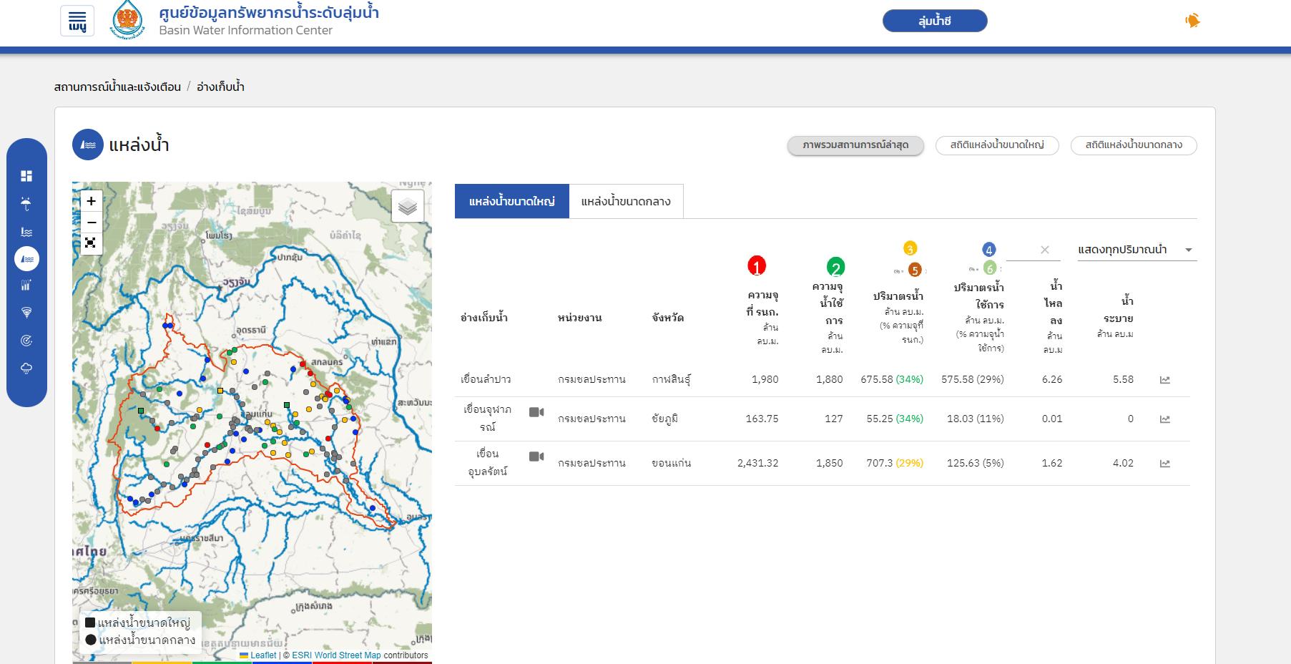Open the radar icon in sidebar
Screen dimensions: 1291x664
pos(26,341)
